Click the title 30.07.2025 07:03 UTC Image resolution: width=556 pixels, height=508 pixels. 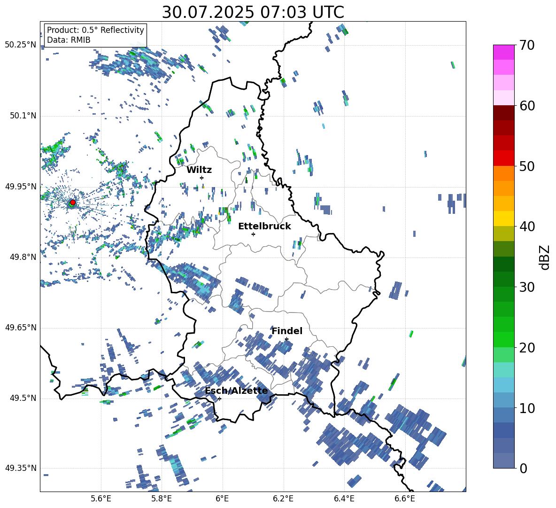[253, 12]
